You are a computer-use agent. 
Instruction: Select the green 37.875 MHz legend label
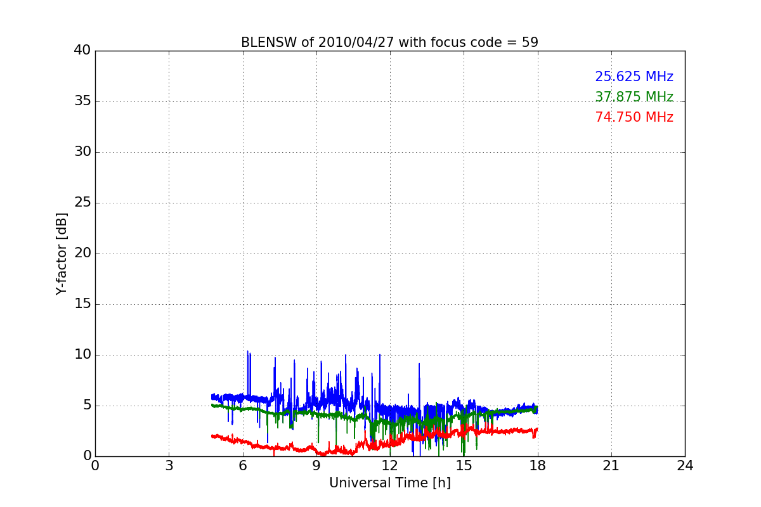point(634,97)
